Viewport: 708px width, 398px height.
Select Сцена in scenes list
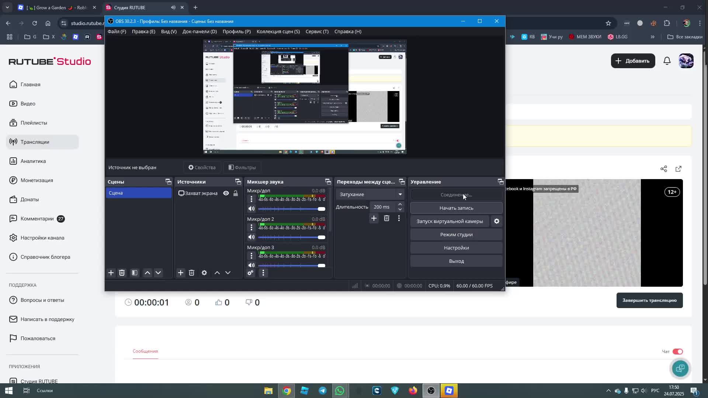[x=139, y=193]
